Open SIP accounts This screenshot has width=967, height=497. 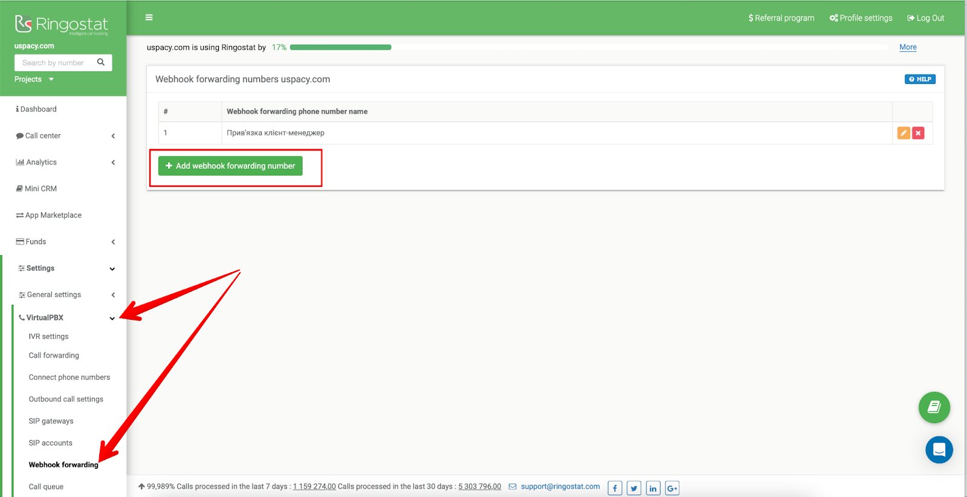[50, 443]
